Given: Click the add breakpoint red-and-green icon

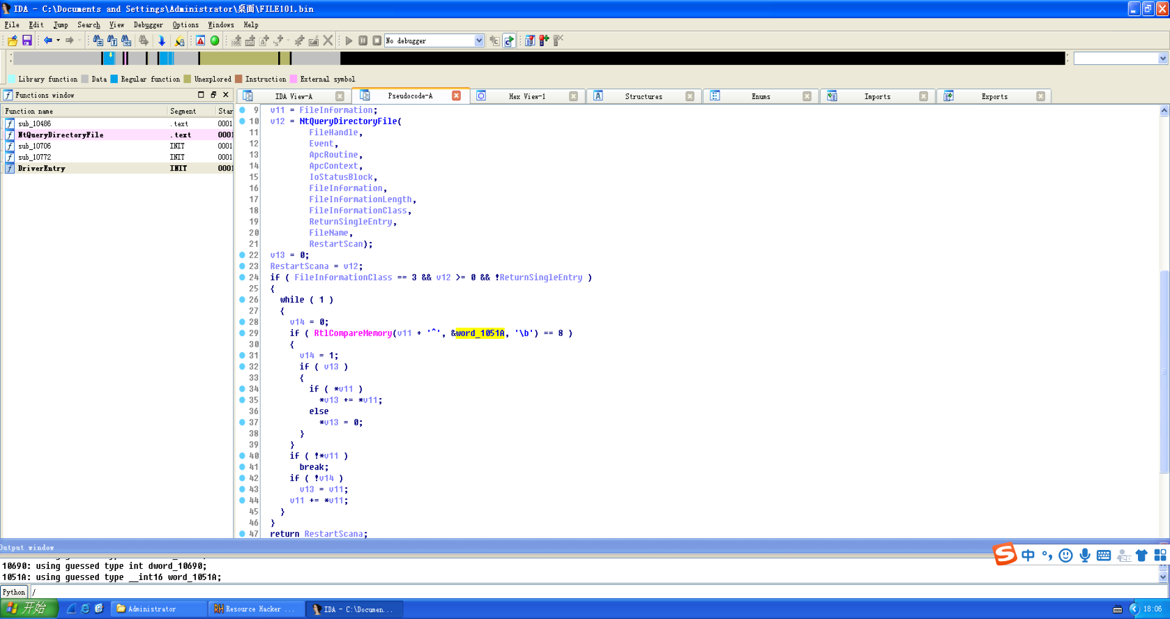Looking at the screenshot, I should click(x=544, y=40).
